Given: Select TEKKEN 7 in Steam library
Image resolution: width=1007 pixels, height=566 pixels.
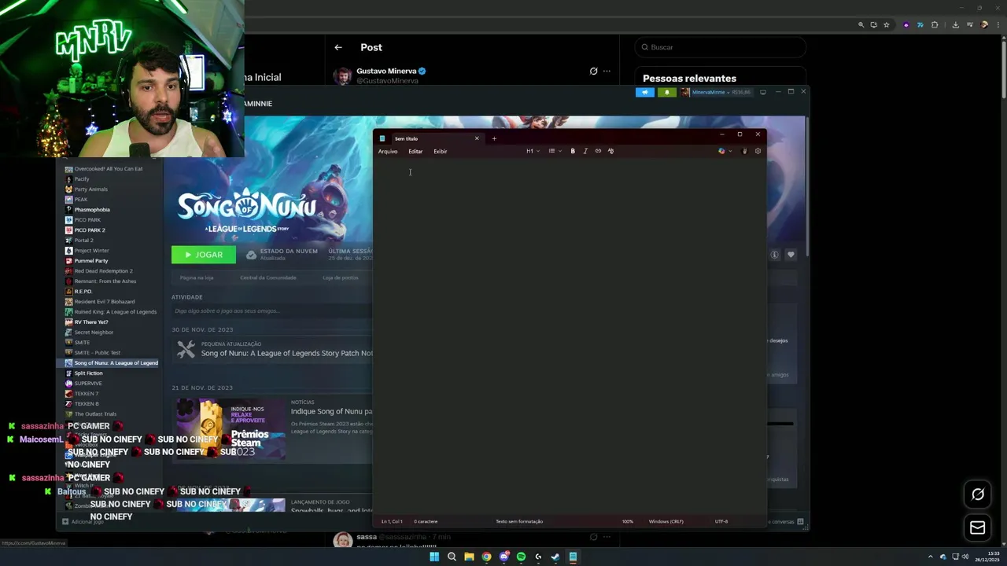Looking at the screenshot, I should [x=87, y=394].
